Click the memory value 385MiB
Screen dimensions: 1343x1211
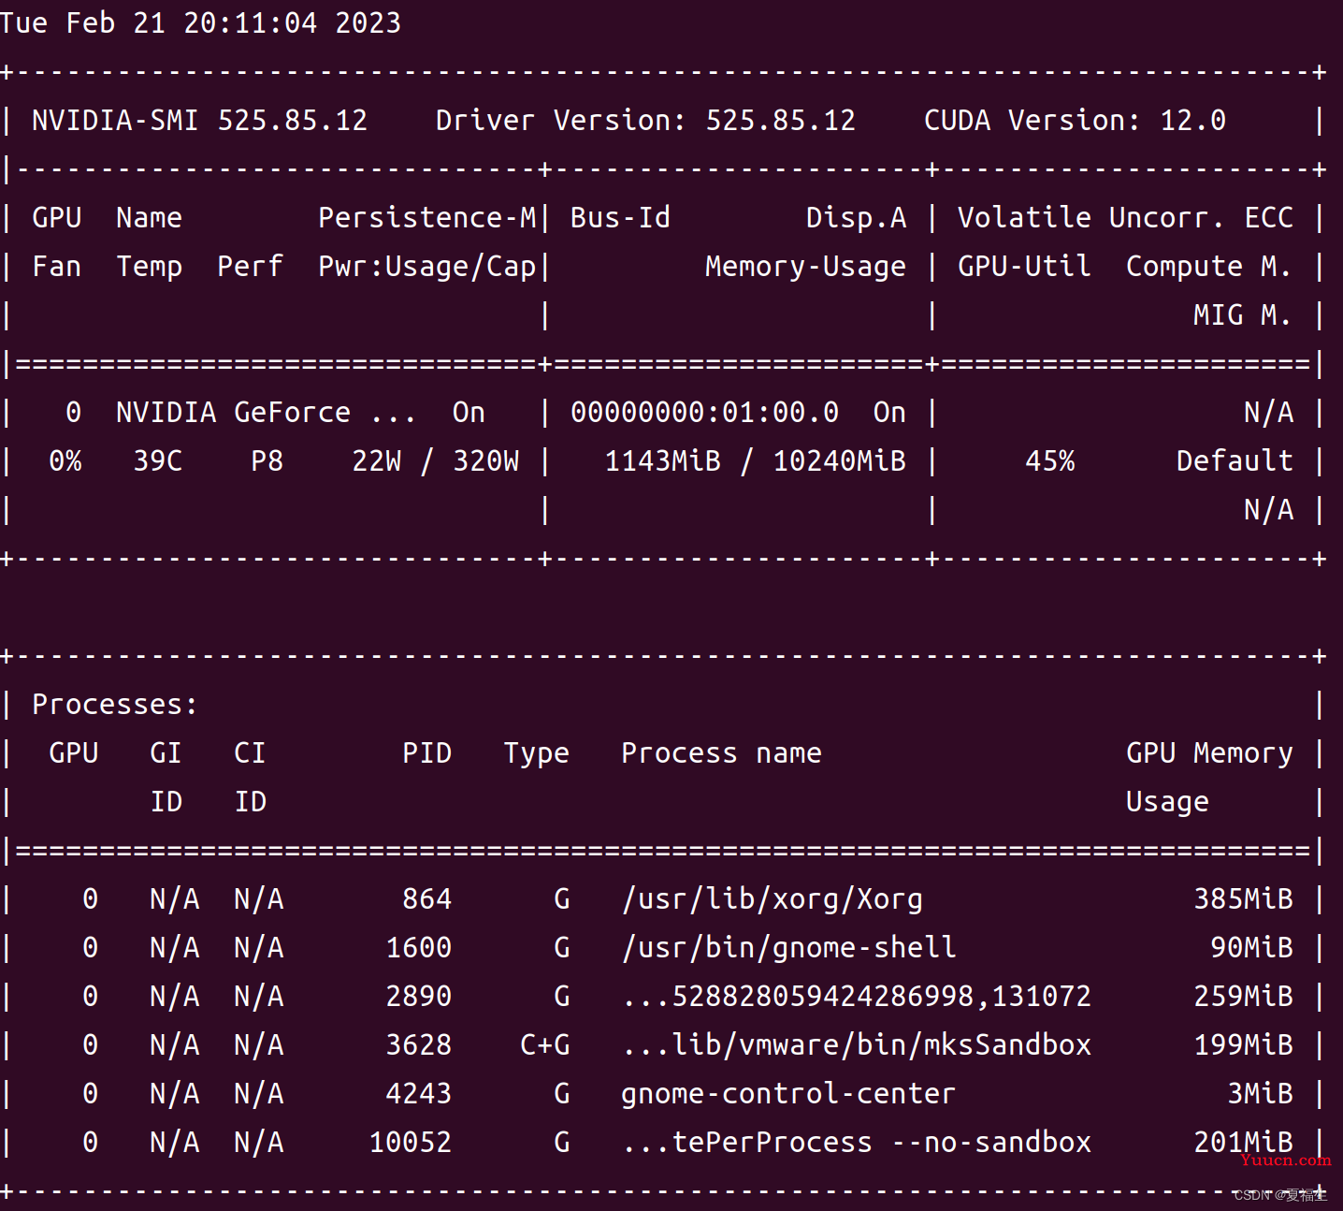1243,898
